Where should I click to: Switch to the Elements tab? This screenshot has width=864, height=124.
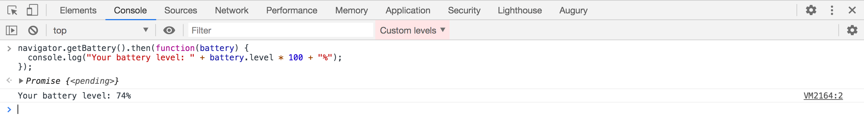[78, 10]
